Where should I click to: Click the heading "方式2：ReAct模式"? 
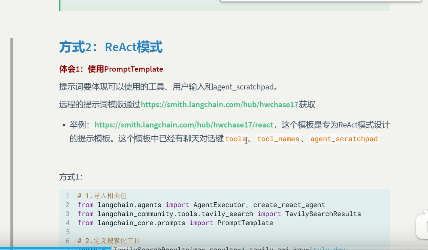tap(111, 47)
